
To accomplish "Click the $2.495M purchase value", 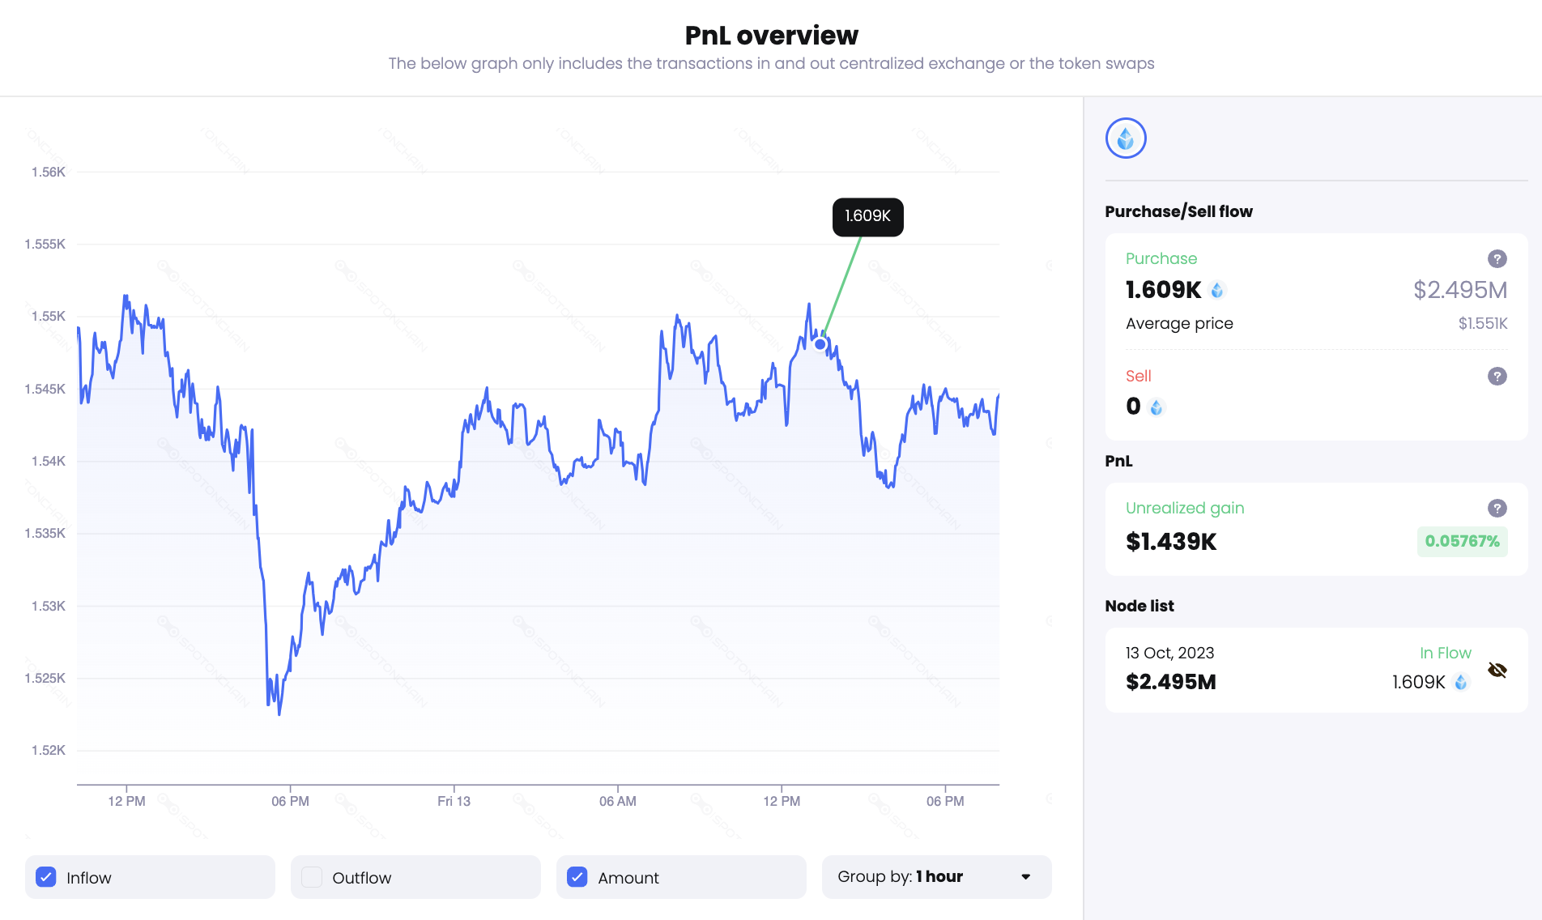I will click(x=1459, y=290).
